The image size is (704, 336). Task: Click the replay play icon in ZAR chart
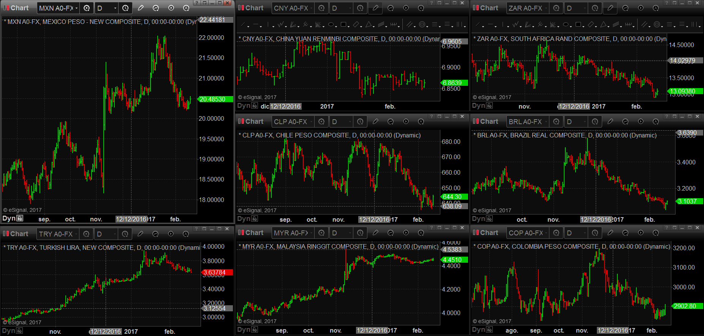coord(641,8)
